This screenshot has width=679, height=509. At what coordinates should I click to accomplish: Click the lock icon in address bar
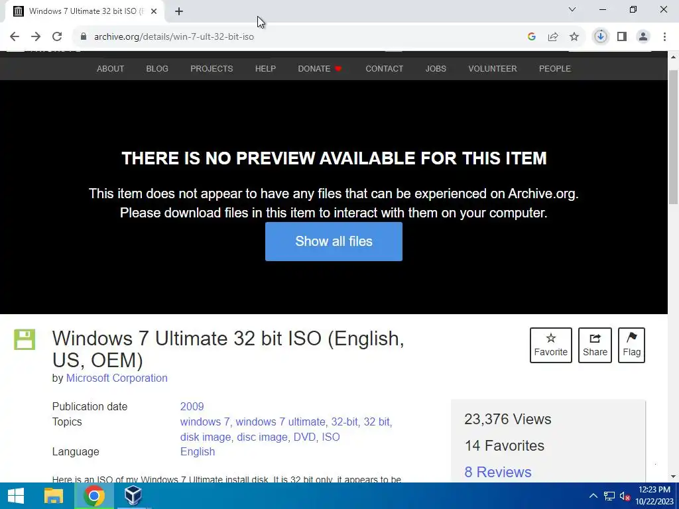click(84, 37)
